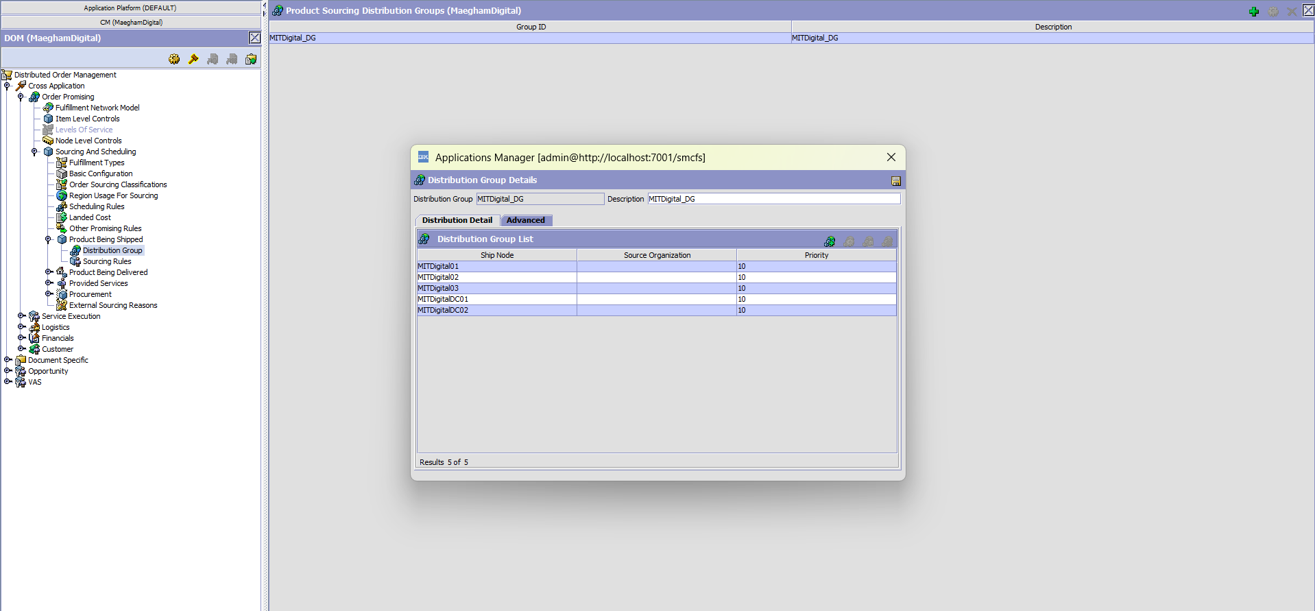Collapse the Sourcing And Scheduling tree node
1315x611 pixels.
[x=34, y=152]
